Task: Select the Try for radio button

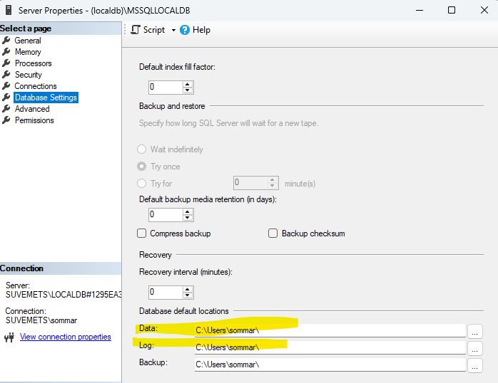Action: [142, 184]
